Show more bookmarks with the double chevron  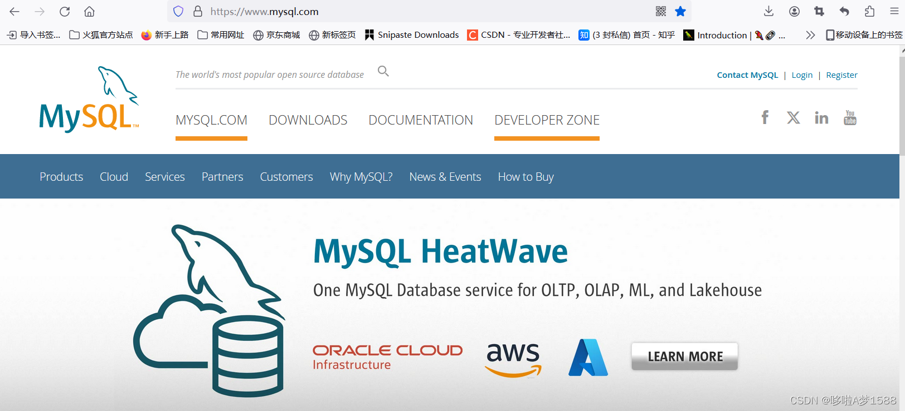[x=810, y=35]
